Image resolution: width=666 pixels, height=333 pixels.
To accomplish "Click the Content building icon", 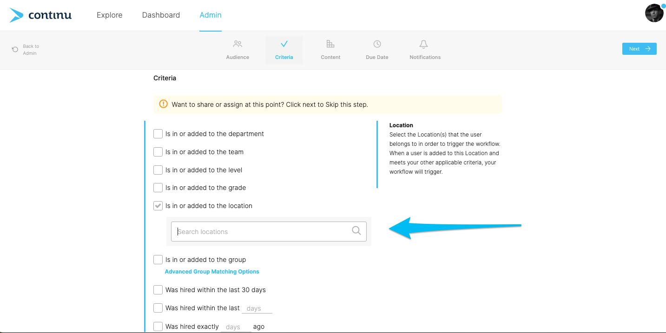I will pyautogui.click(x=330, y=44).
